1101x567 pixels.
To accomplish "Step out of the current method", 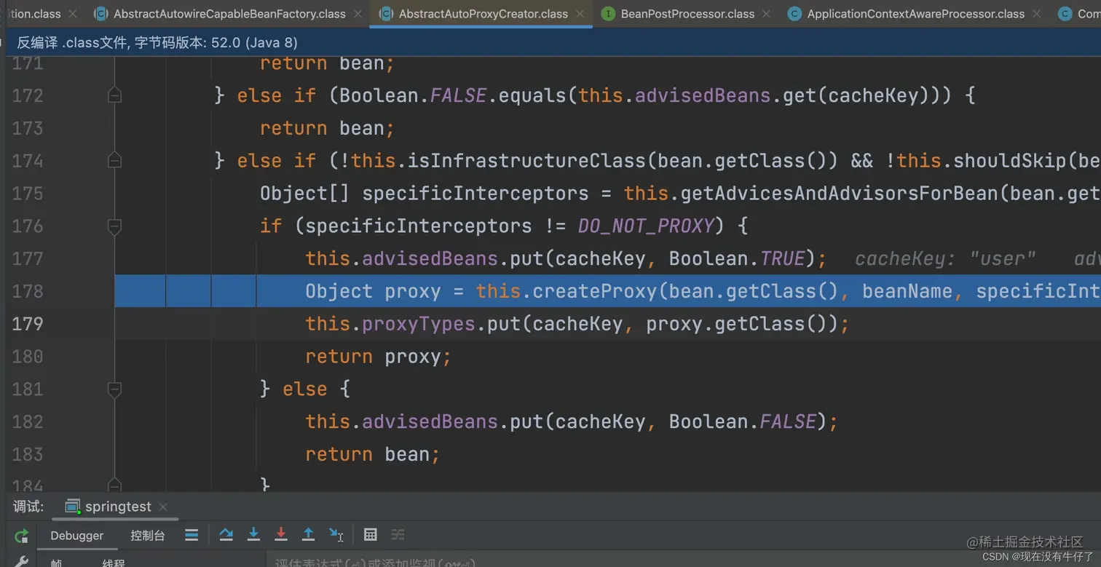I will [308, 535].
